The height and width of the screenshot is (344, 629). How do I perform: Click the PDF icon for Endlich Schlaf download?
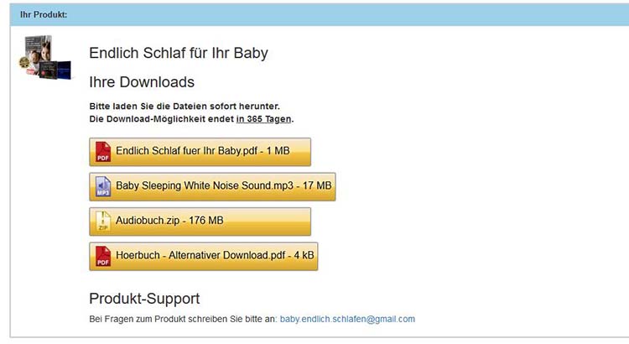(x=103, y=152)
